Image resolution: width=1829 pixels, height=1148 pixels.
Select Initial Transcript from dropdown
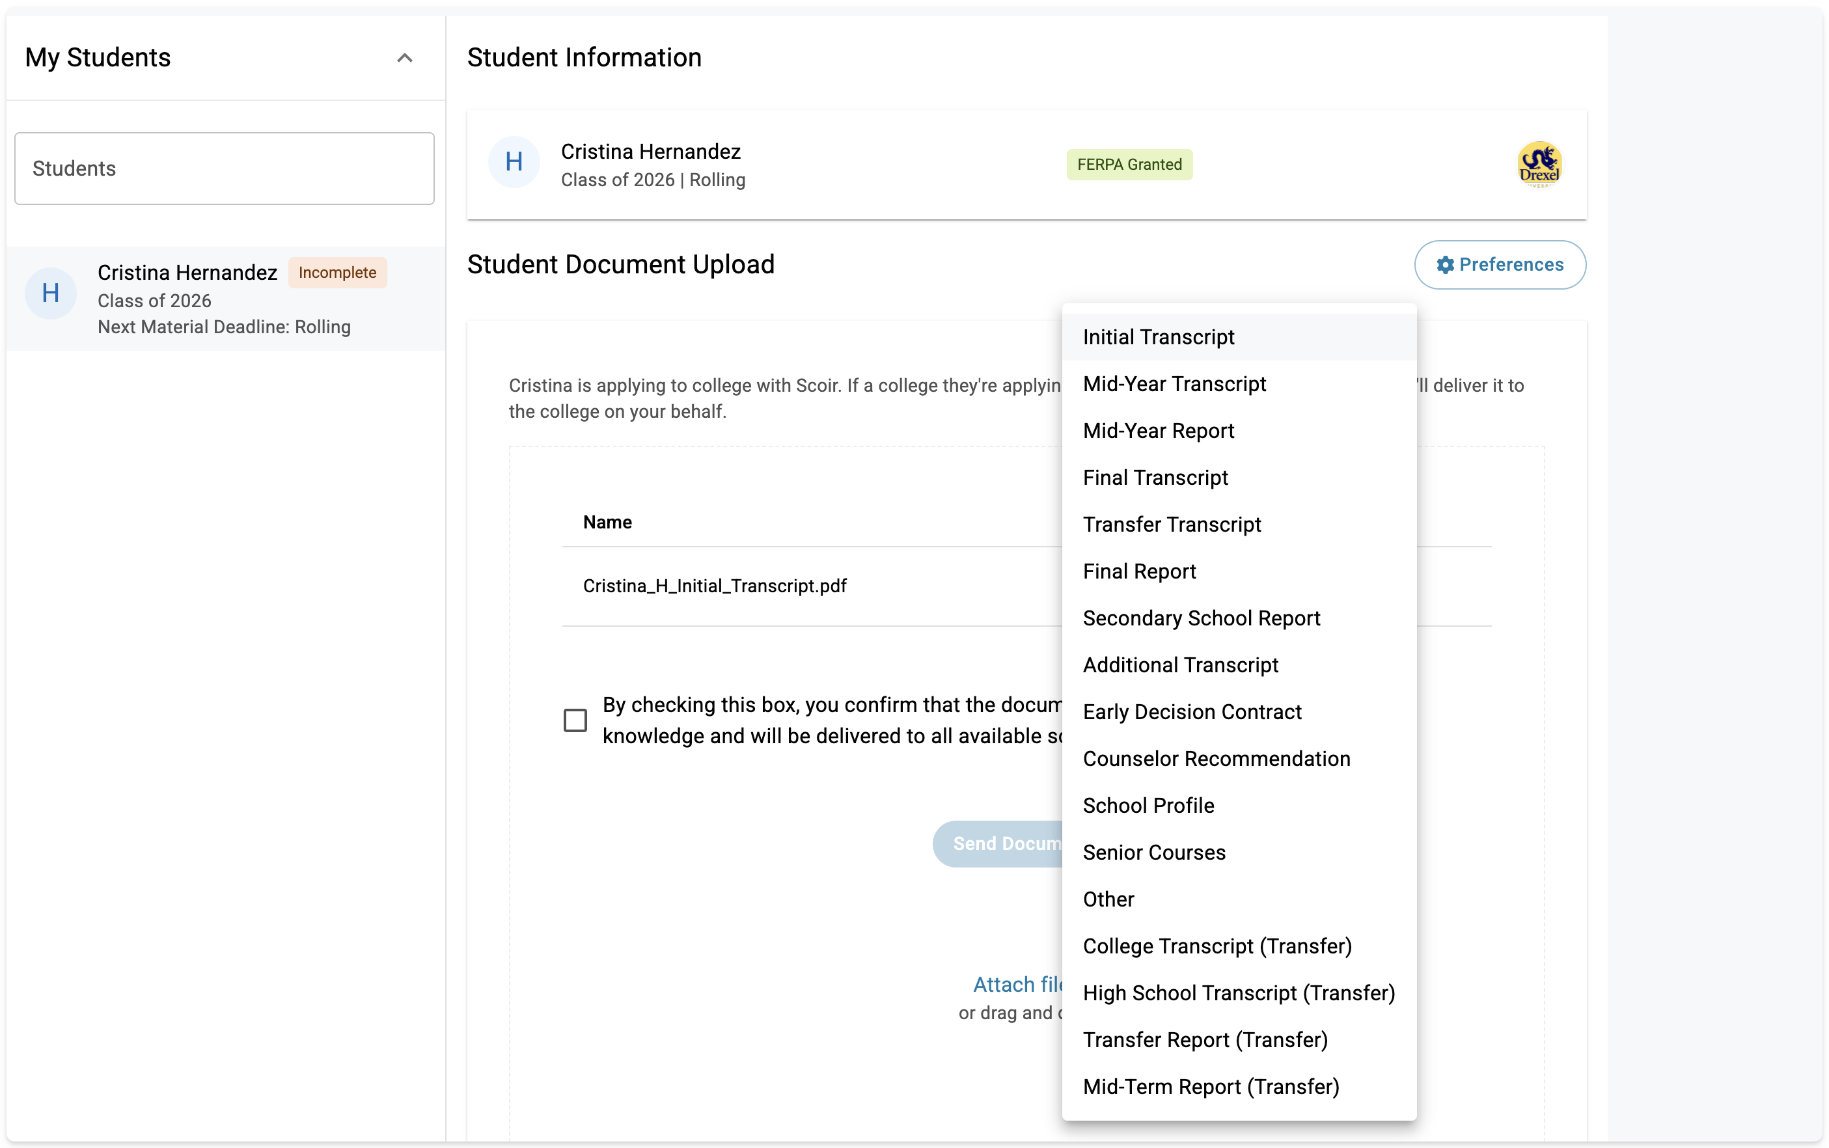pyautogui.click(x=1158, y=337)
